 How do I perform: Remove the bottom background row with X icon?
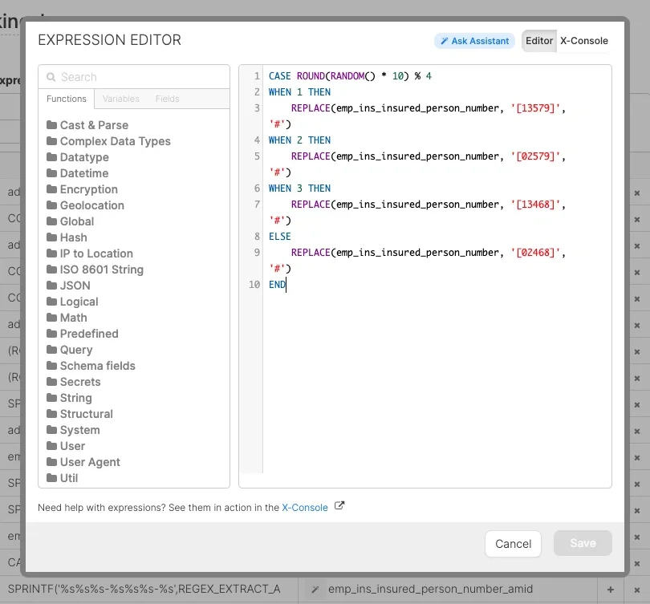(x=636, y=590)
